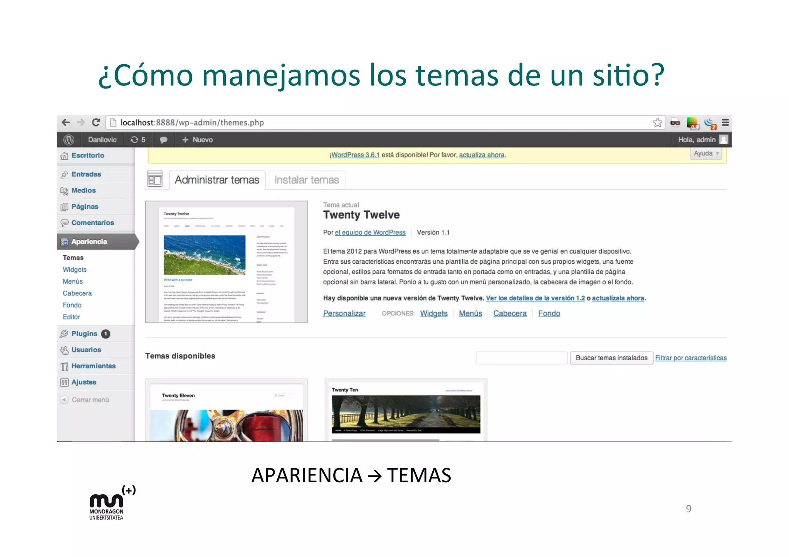This screenshot has height=557, width=789.
Task: Click the Plugins update count badge
Action: tap(106, 334)
